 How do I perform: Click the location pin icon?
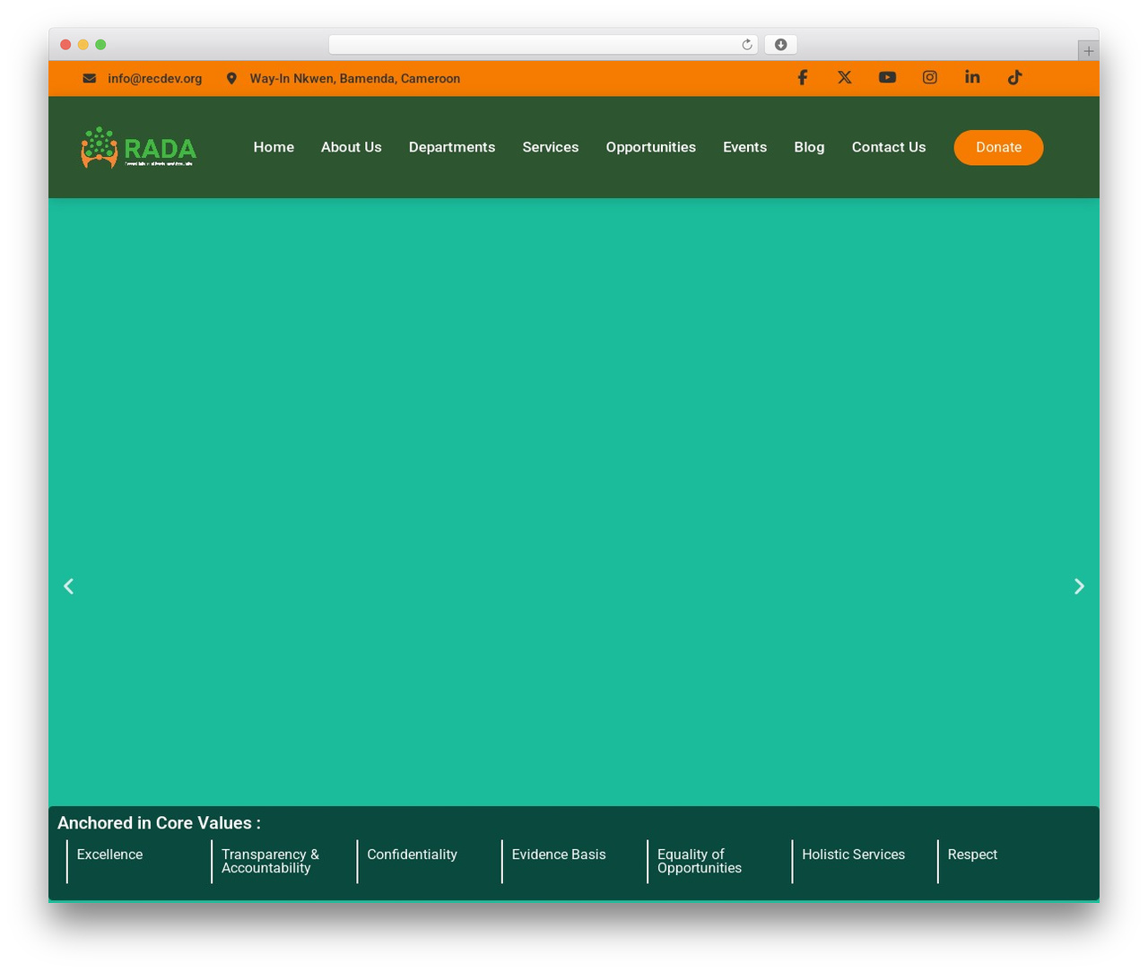[x=231, y=79]
